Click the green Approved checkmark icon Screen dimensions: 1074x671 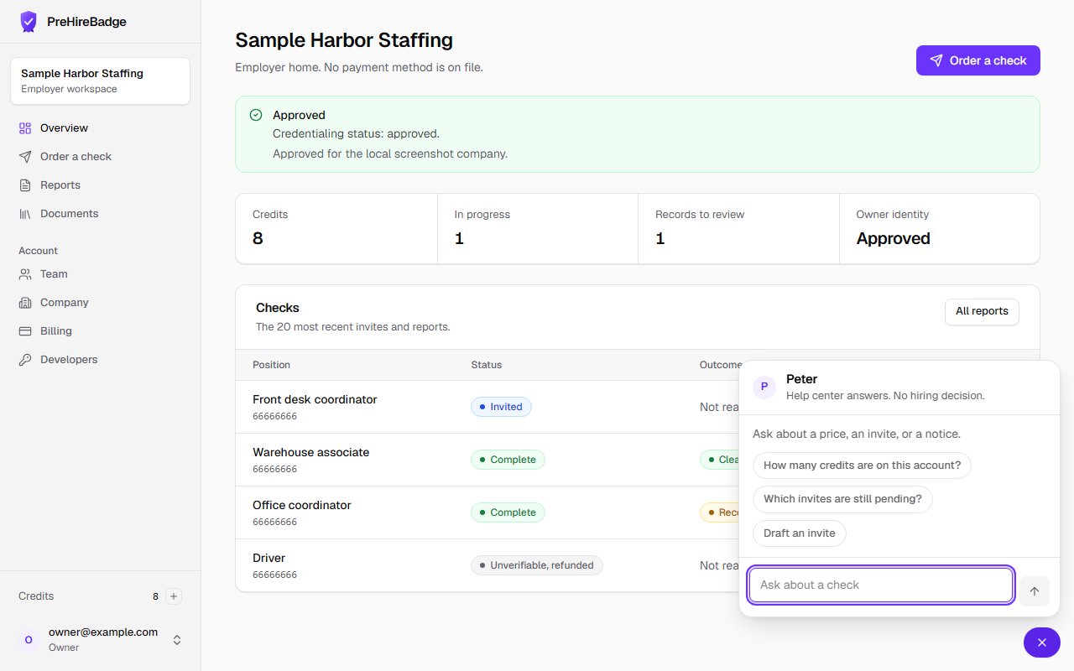pyautogui.click(x=256, y=115)
